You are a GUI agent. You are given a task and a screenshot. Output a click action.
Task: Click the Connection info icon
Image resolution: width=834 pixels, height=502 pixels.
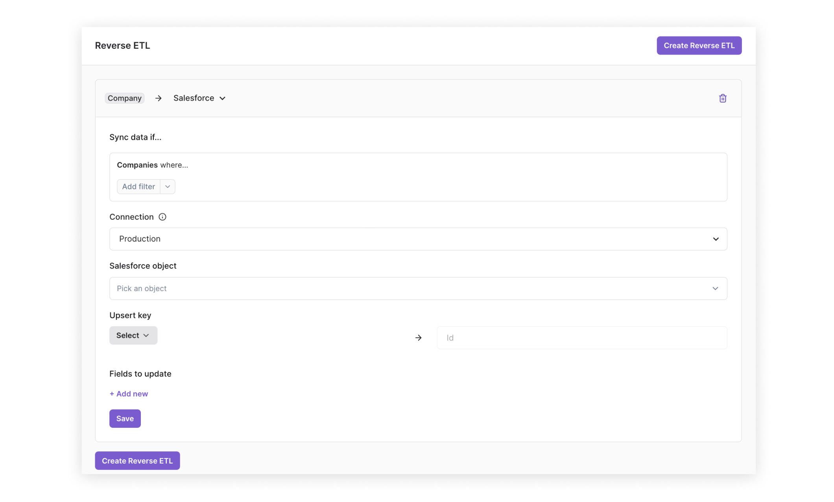click(162, 217)
